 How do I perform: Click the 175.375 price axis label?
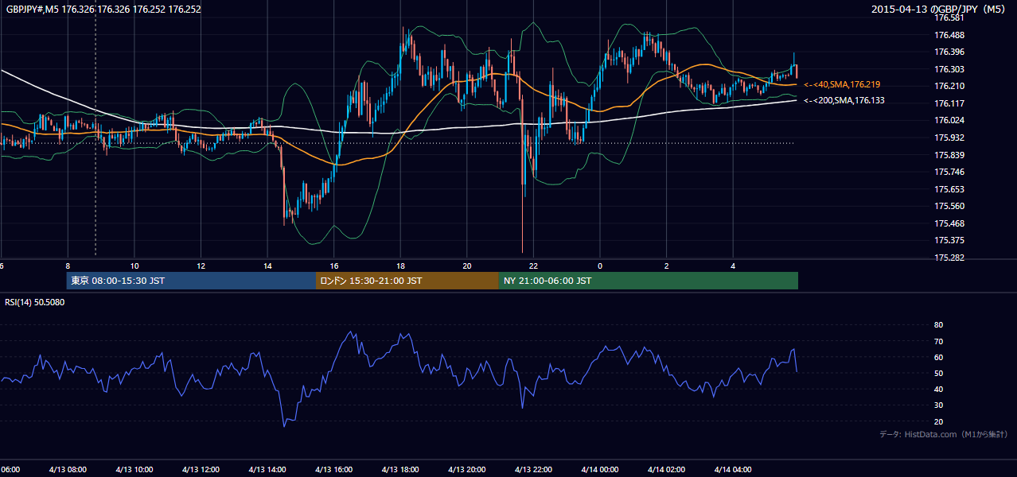click(x=949, y=240)
